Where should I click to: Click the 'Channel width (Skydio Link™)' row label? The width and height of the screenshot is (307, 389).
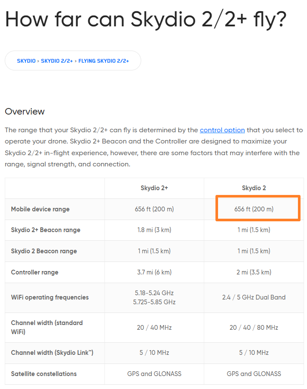(52, 353)
